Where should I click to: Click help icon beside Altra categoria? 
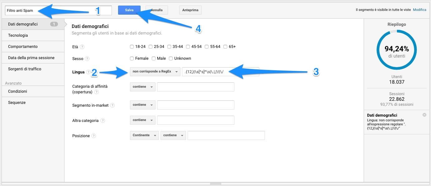tap(103, 121)
